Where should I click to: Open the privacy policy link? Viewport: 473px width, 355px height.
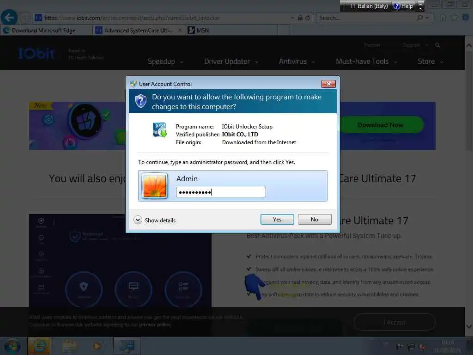(154, 325)
